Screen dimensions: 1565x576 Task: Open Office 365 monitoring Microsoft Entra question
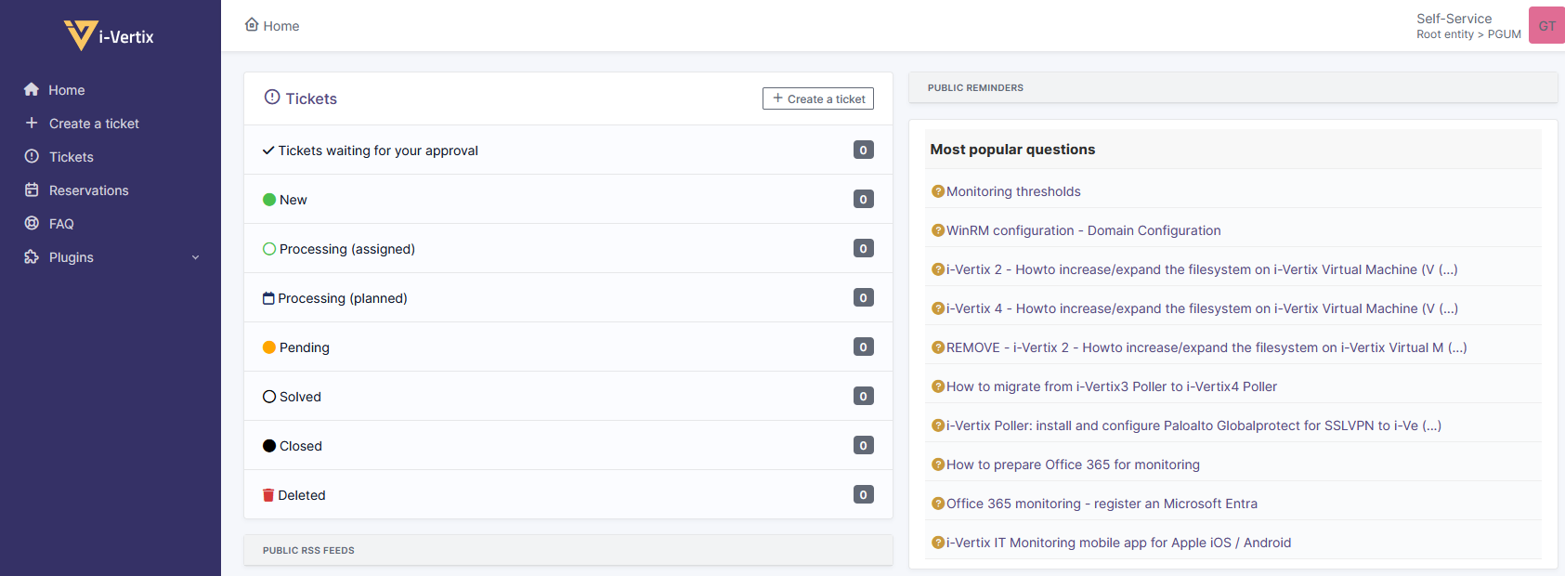pos(1102,504)
